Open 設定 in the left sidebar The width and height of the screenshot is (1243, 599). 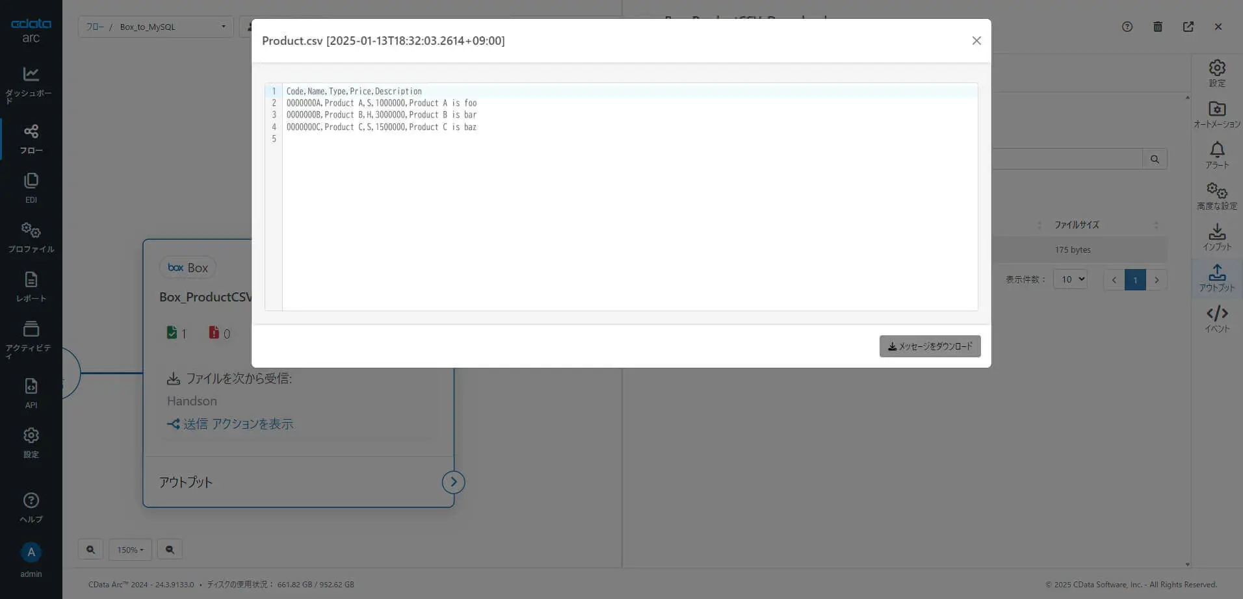[x=31, y=443]
